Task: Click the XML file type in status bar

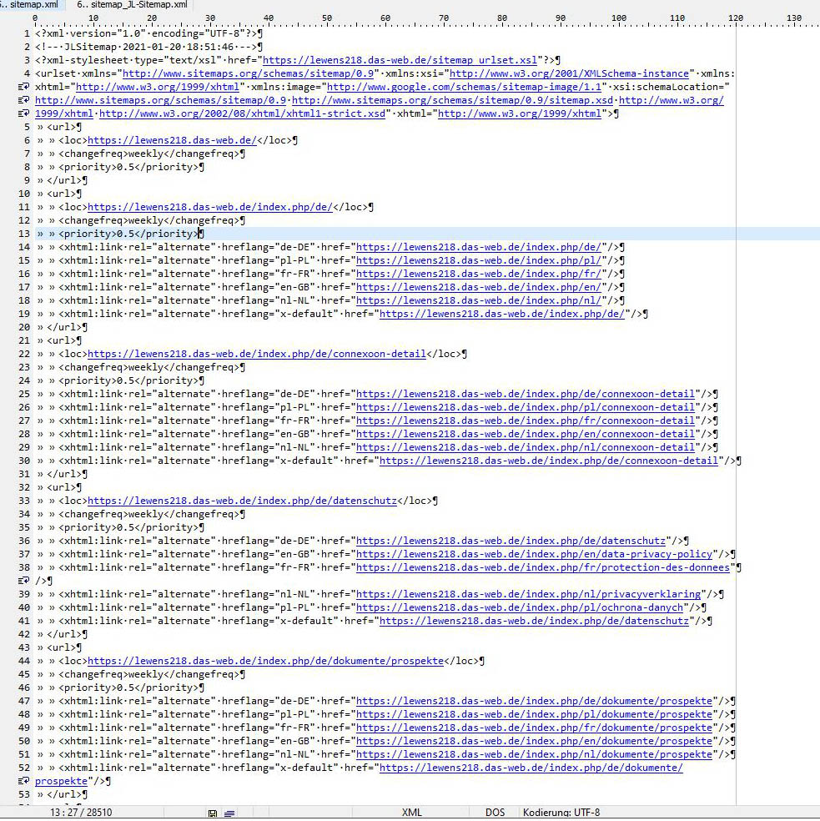Action: tap(411, 813)
